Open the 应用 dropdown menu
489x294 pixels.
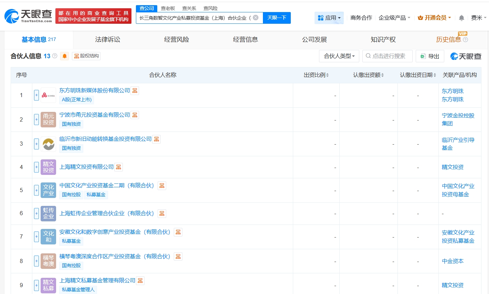point(329,18)
